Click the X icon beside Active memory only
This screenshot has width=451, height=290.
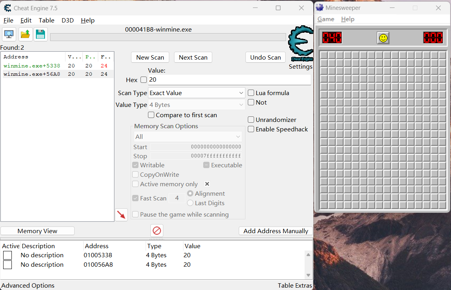pyautogui.click(x=207, y=184)
